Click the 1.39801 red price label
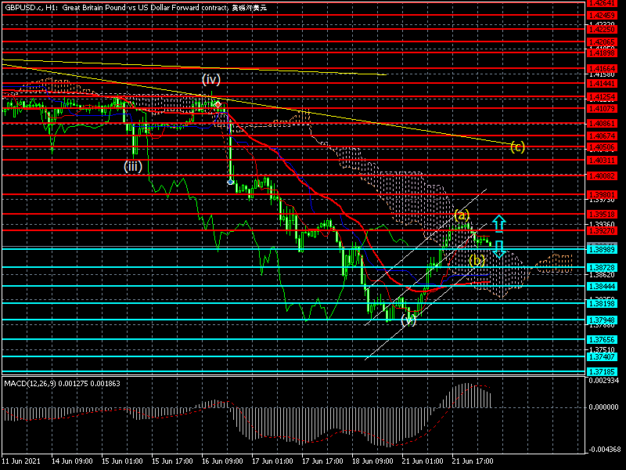Screen dimensions: 626x470 click(x=602, y=195)
